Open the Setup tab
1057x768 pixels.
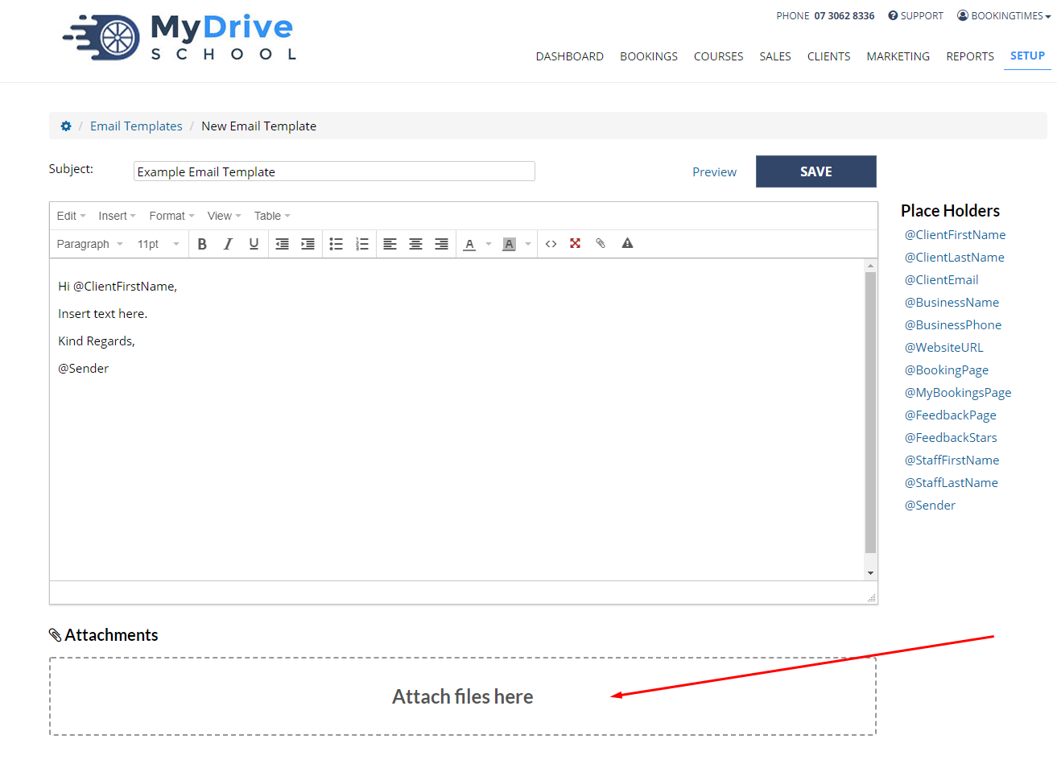pos(1027,56)
